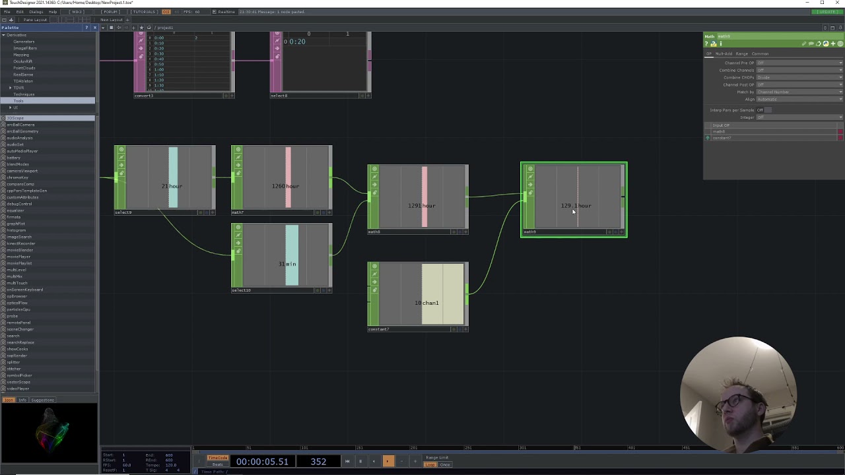The height and width of the screenshot is (475, 845).
Task: Add a new layout with the plus button
Action: click(x=127, y=20)
